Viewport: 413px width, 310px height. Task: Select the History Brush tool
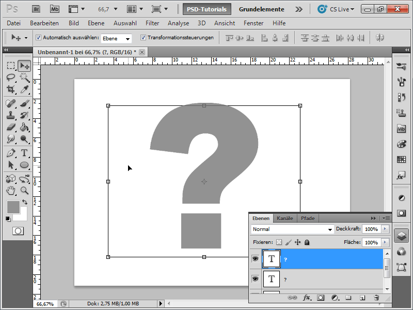point(24,115)
